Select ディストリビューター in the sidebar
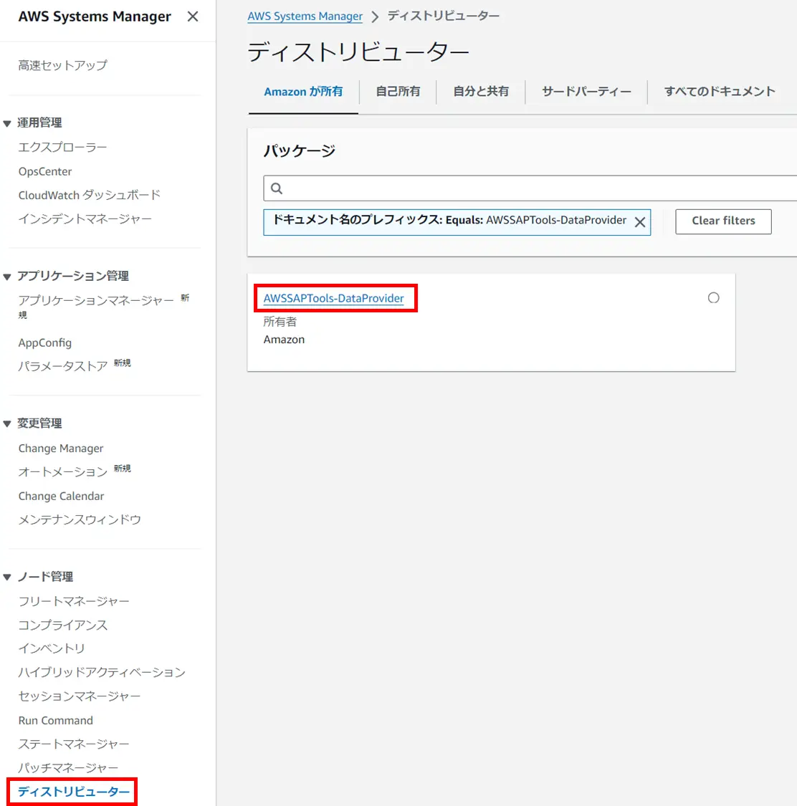 pos(74,792)
